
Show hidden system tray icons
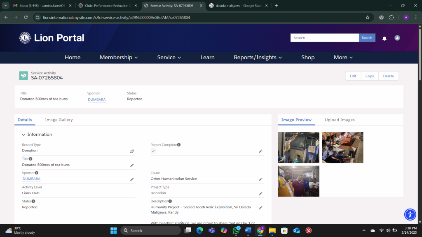point(364,230)
